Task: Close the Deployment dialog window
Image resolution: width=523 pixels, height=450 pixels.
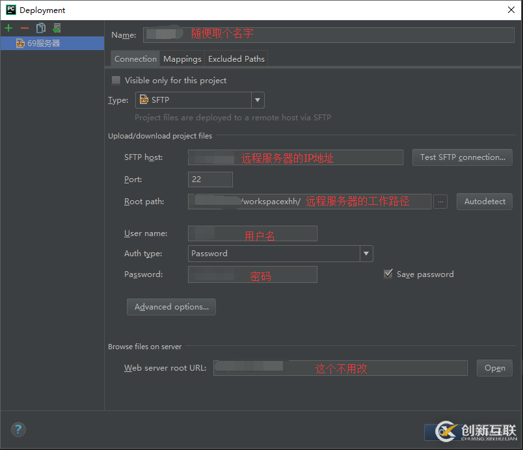Action: click(511, 10)
